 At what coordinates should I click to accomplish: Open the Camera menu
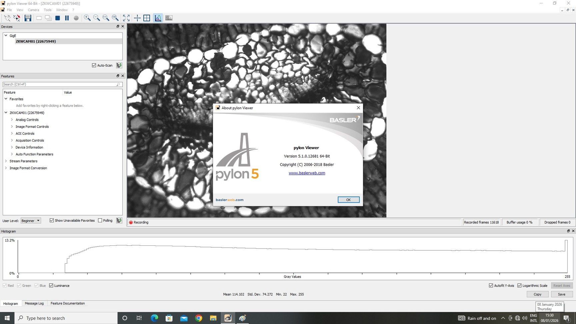pos(33,10)
